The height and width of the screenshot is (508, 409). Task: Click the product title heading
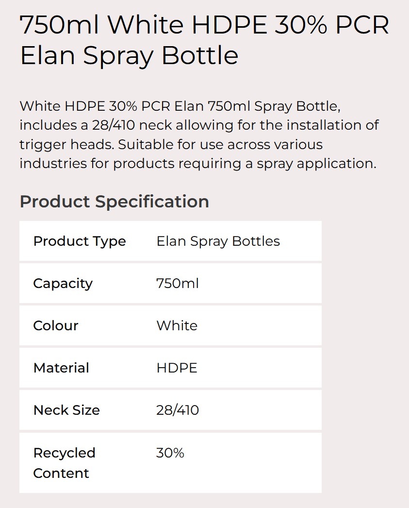coord(204,40)
